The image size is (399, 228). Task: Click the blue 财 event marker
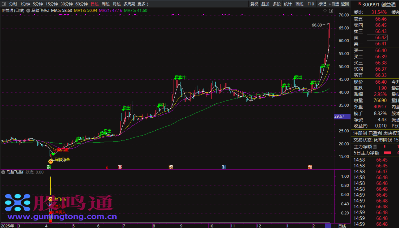point(224,167)
